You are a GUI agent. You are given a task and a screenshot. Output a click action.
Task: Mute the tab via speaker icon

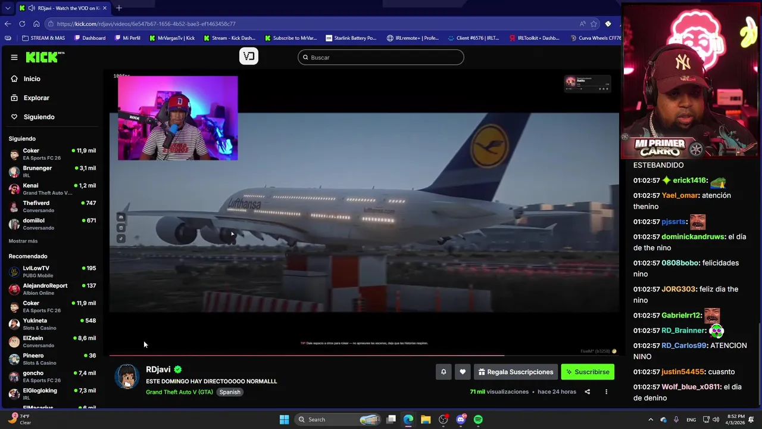32,8
